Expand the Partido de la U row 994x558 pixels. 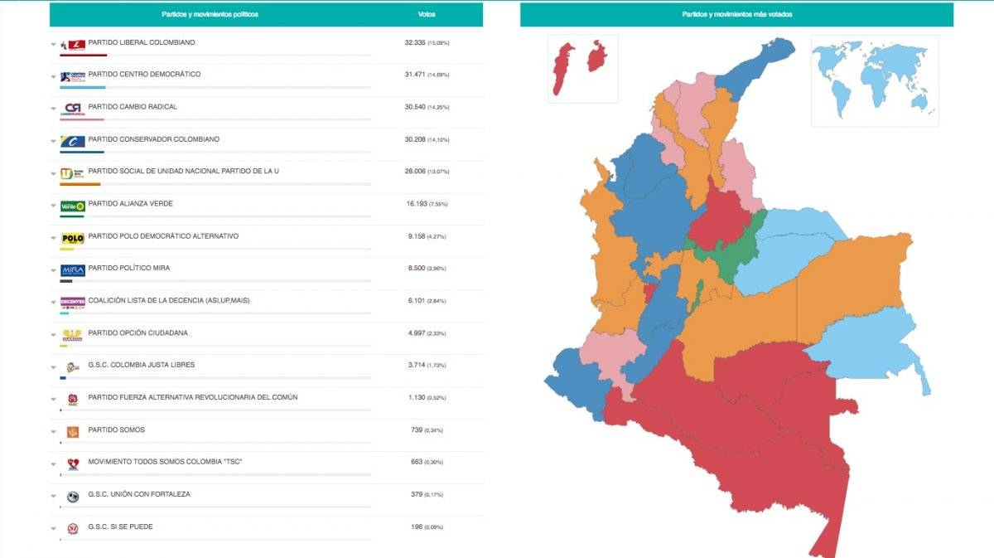coord(54,174)
